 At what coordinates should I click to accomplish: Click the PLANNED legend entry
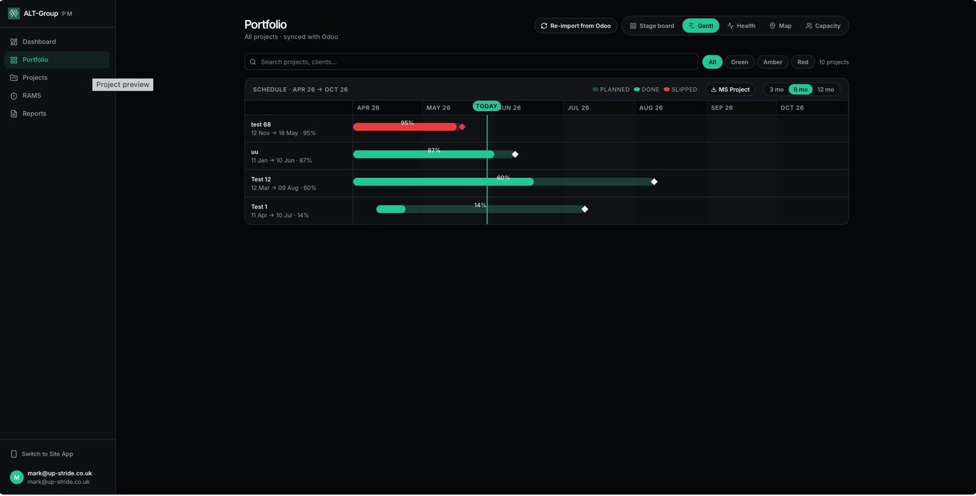pyautogui.click(x=611, y=90)
